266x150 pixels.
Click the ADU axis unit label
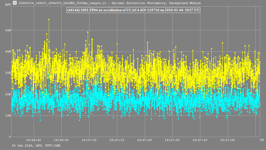click(x=8, y=4)
